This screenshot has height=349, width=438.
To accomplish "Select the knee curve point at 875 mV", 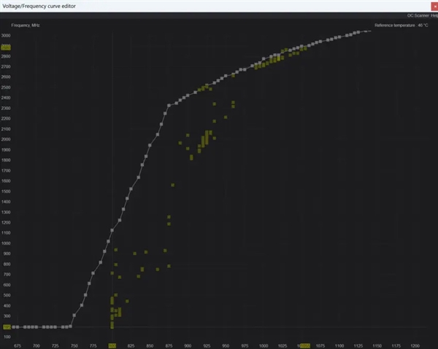I will click(169, 106).
